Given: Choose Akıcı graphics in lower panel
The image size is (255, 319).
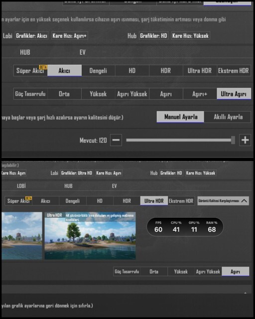Looking at the screenshot, I should click(45, 201).
